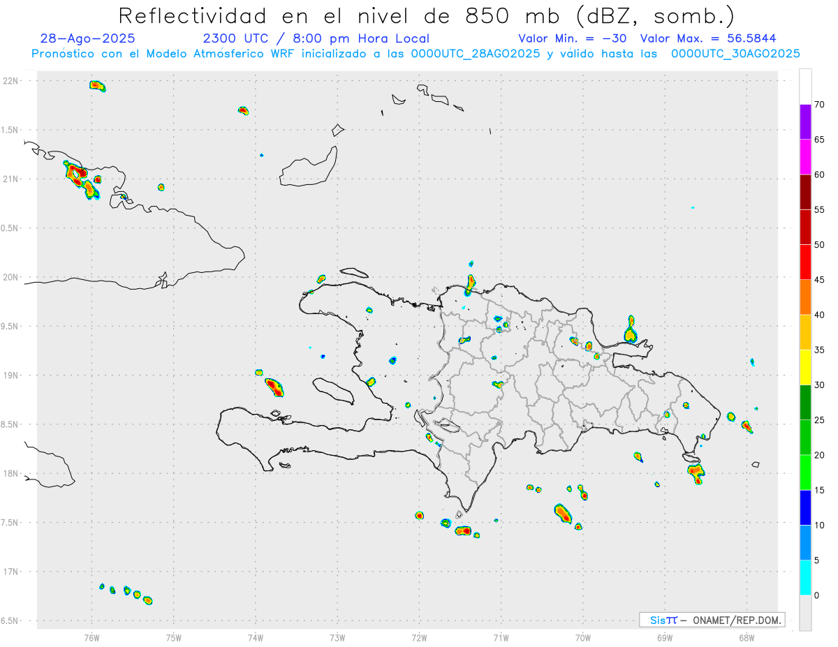Click the '19N' latitude label
Image resolution: width=838 pixels, height=647 pixels.
pos(10,375)
